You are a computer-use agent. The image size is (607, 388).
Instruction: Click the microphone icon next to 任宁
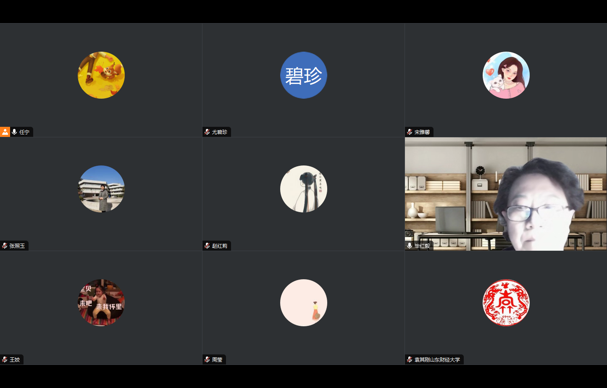(15, 132)
